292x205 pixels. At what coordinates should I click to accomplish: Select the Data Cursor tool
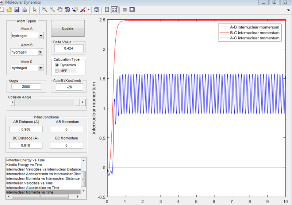coord(75,10)
